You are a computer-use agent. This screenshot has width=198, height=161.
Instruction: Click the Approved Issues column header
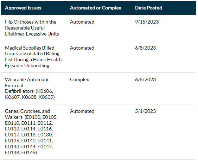pos(23,8)
